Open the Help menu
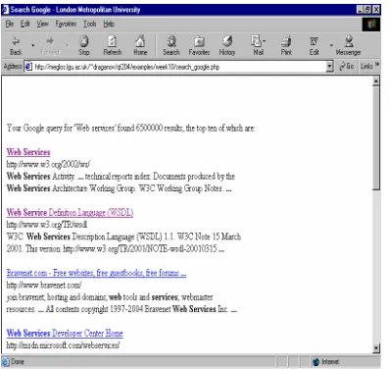Screen dimensions: 390x369 109,24
